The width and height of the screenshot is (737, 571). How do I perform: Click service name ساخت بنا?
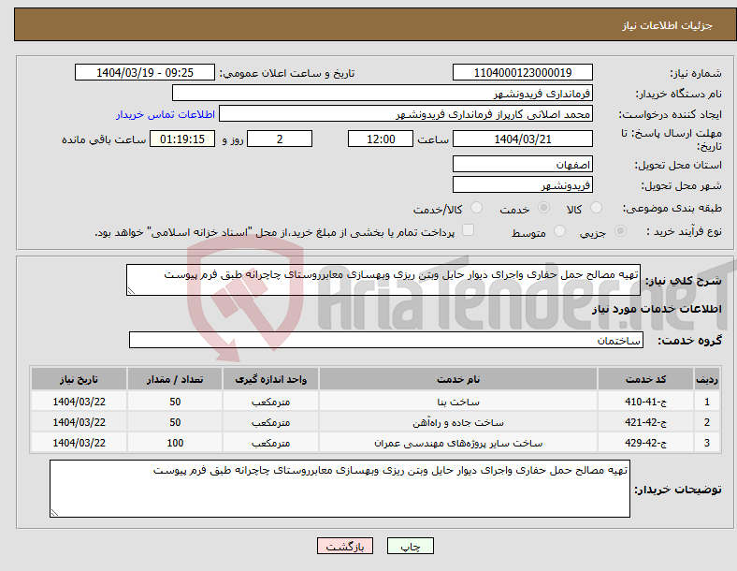point(458,402)
